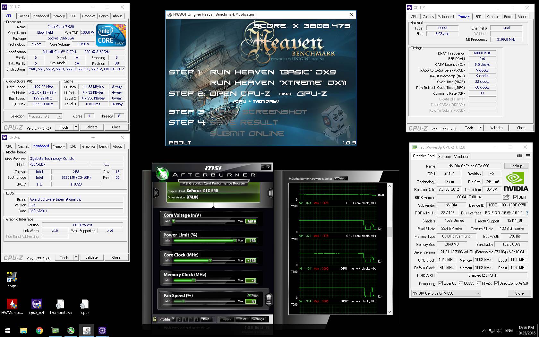Image resolution: width=539 pixels, height=337 pixels.
Task: Click GPU-Z taskbar icon
Action: click(55, 330)
